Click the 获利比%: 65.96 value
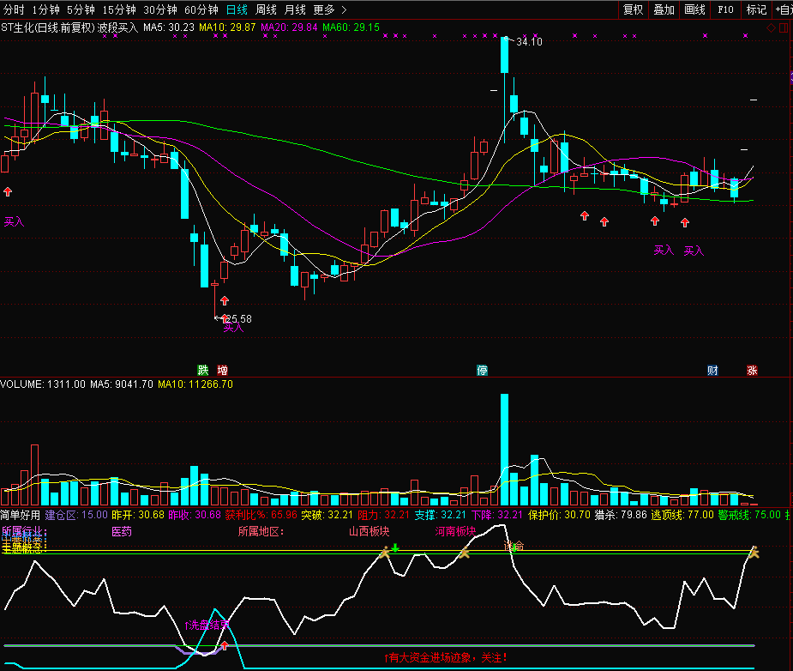This screenshot has height=671, width=793. (261, 515)
